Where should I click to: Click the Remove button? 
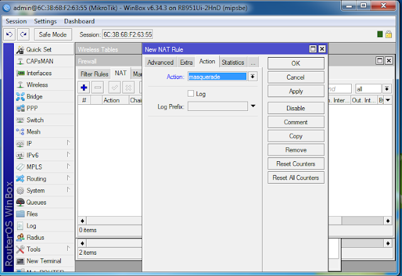(x=296, y=150)
